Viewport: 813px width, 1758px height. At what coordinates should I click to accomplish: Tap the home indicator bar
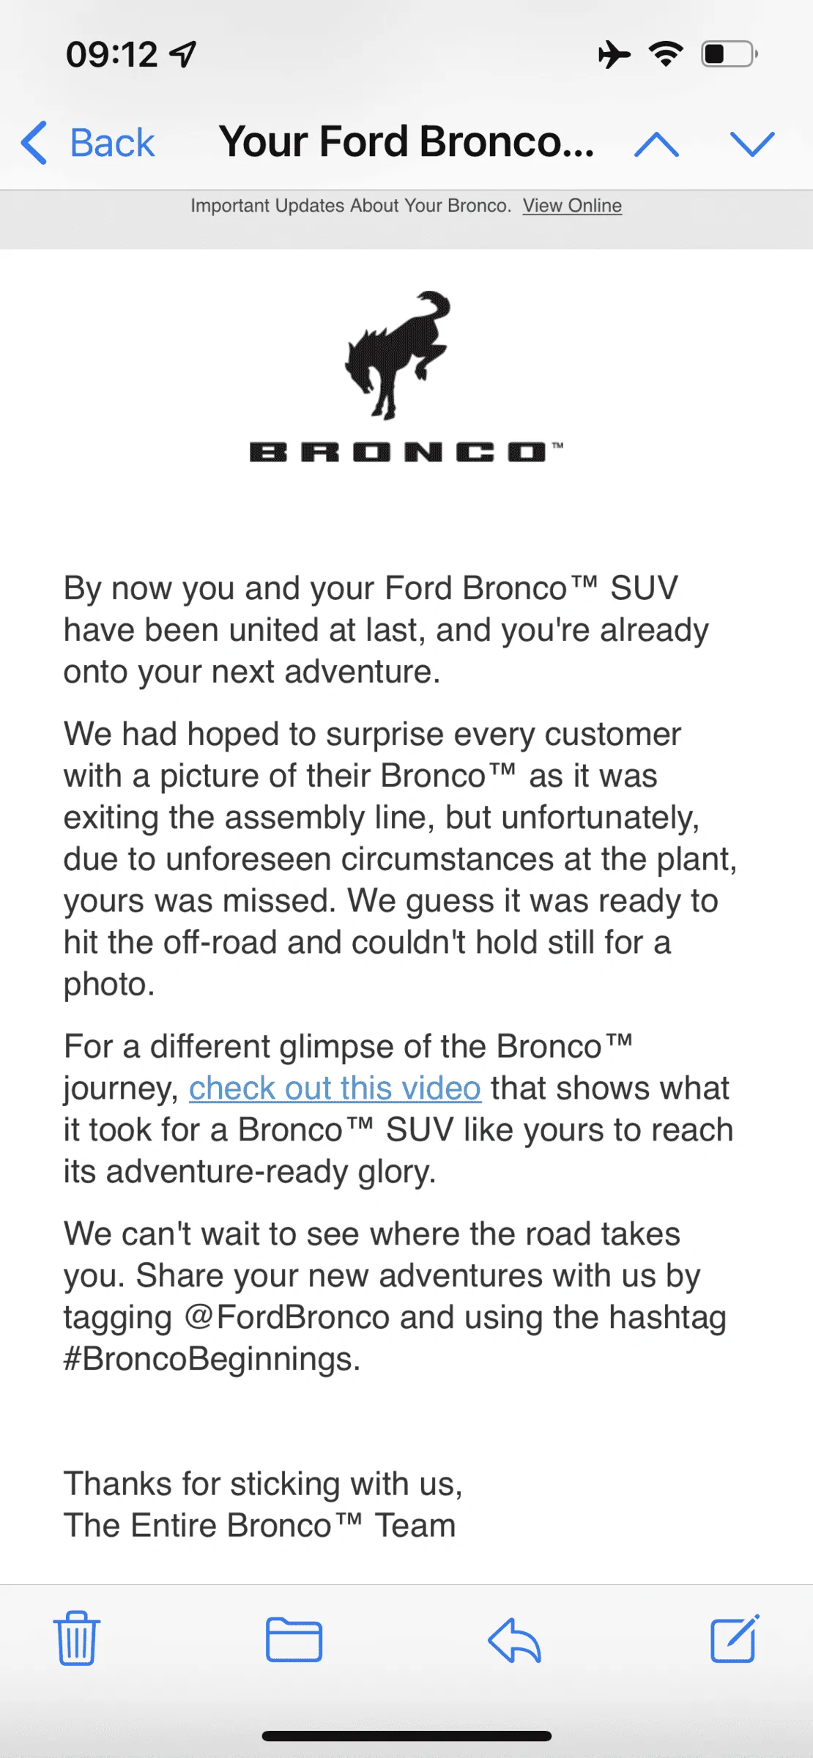(406, 1735)
